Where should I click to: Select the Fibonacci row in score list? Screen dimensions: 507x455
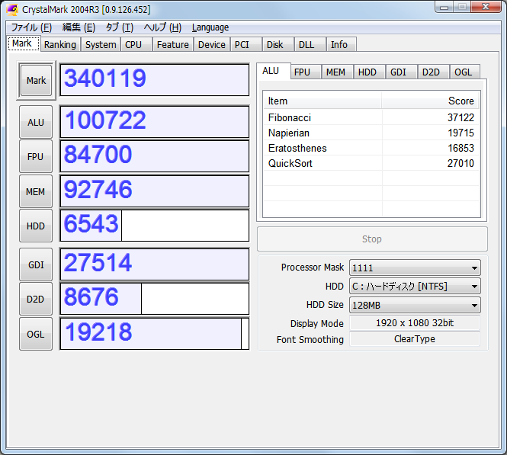click(x=371, y=117)
